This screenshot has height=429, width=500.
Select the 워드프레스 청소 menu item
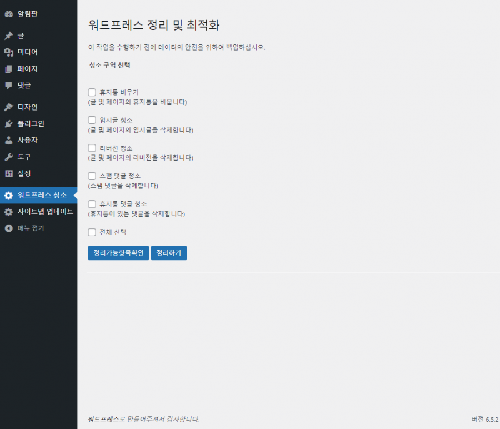pyautogui.click(x=38, y=195)
